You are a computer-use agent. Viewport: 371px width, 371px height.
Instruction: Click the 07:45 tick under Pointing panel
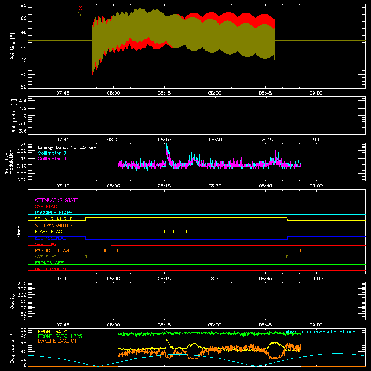point(63,93)
